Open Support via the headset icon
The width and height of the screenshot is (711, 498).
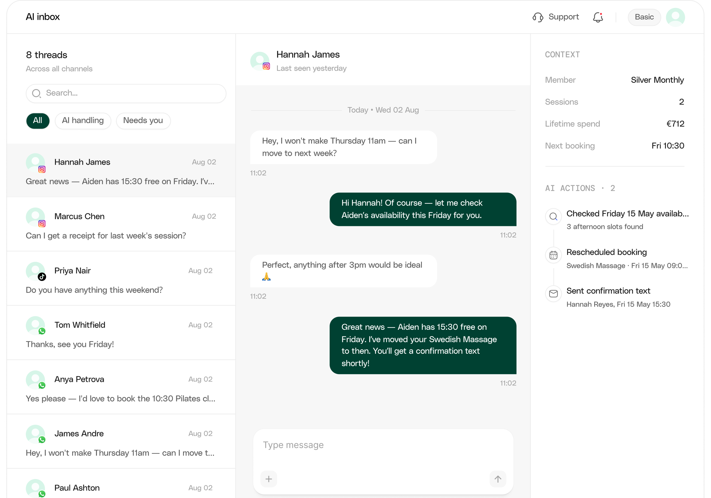click(x=538, y=17)
